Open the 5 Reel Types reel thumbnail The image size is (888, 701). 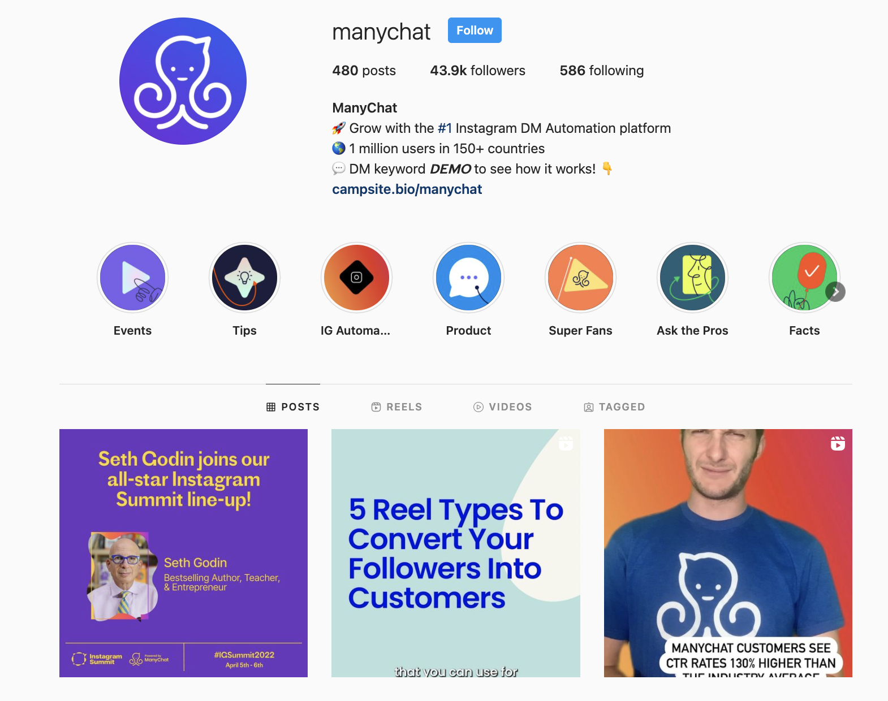pyautogui.click(x=456, y=553)
